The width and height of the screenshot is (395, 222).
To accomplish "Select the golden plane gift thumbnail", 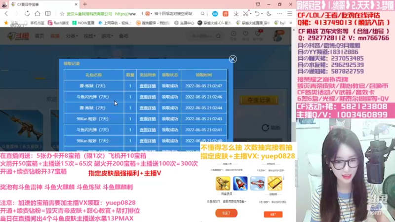I will tap(223, 183).
